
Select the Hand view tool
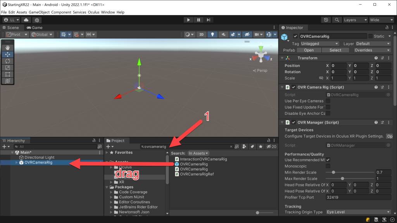pos(8,48)
